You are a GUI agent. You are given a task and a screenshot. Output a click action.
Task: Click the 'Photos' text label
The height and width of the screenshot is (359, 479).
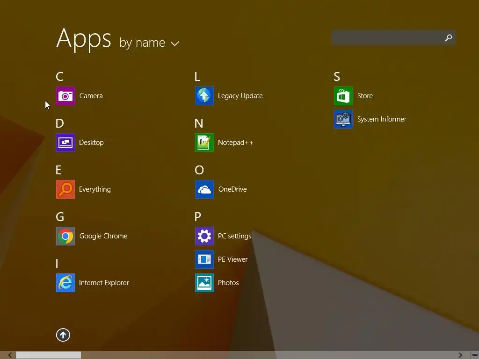[228, 283]
